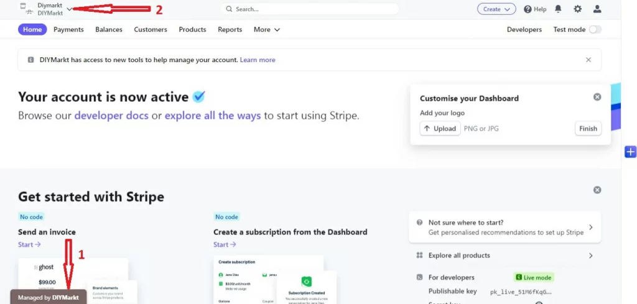
Task: Open the Create dropdown button
Action: 496,9
